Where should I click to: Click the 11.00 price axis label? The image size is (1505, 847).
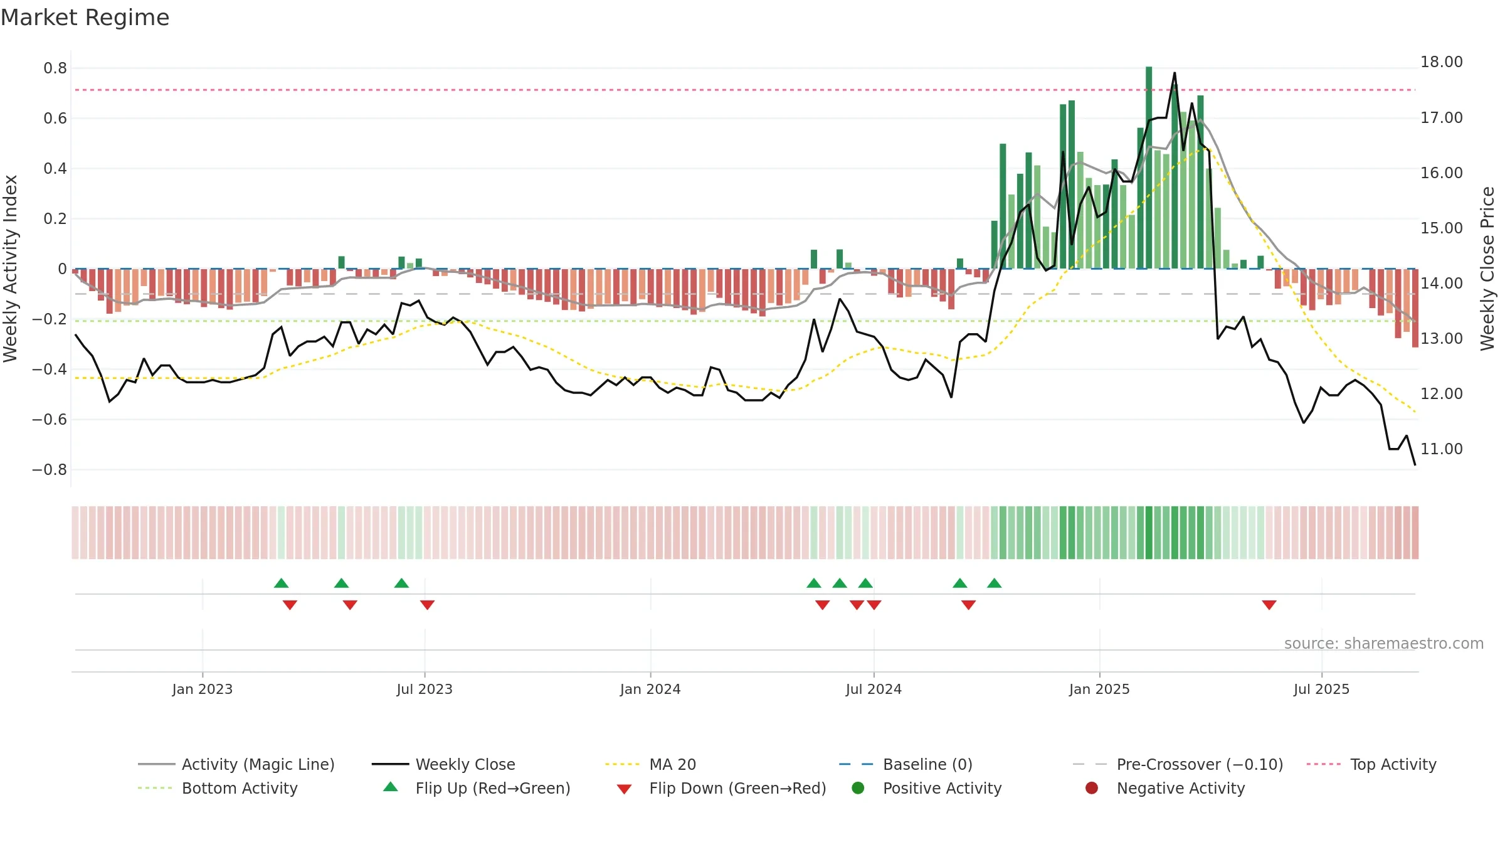[x=1441, y=449]
